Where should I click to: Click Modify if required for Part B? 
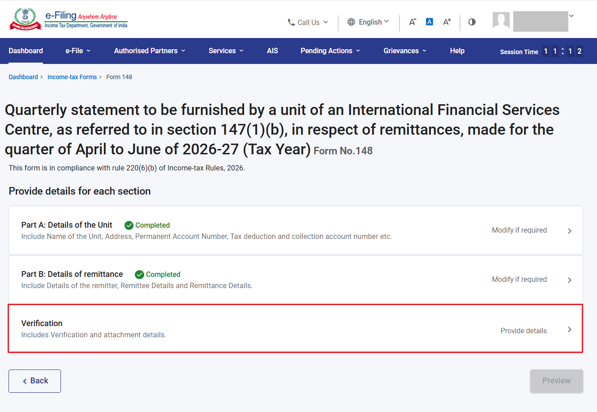click(520, 279)
